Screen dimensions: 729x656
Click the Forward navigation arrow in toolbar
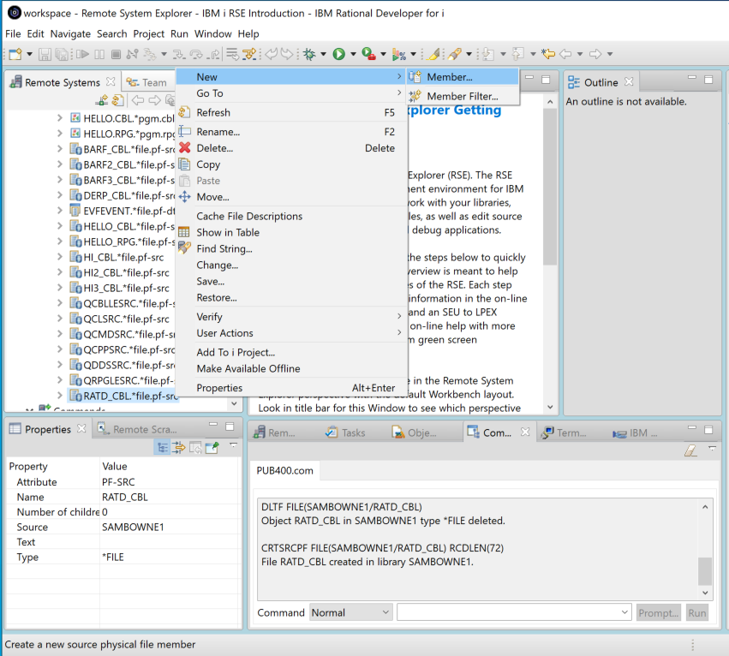(x=595, y=55)
